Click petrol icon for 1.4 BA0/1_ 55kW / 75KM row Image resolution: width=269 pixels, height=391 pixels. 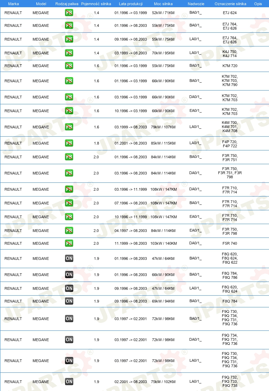[x=69, y=25]
